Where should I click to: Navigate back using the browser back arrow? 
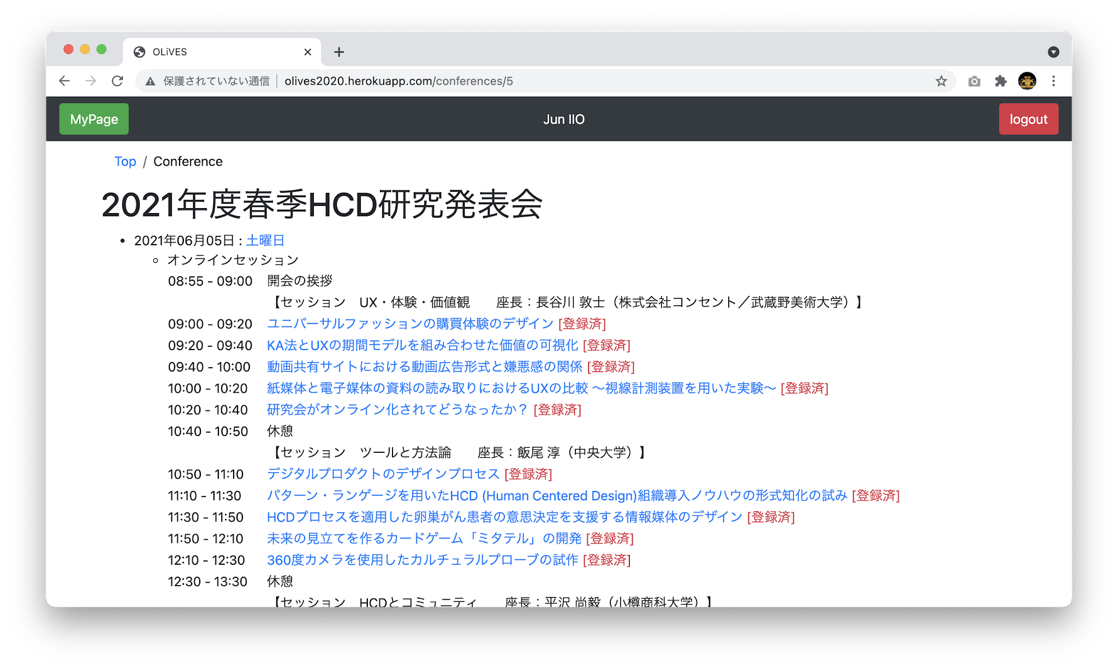tap(64, 80)
